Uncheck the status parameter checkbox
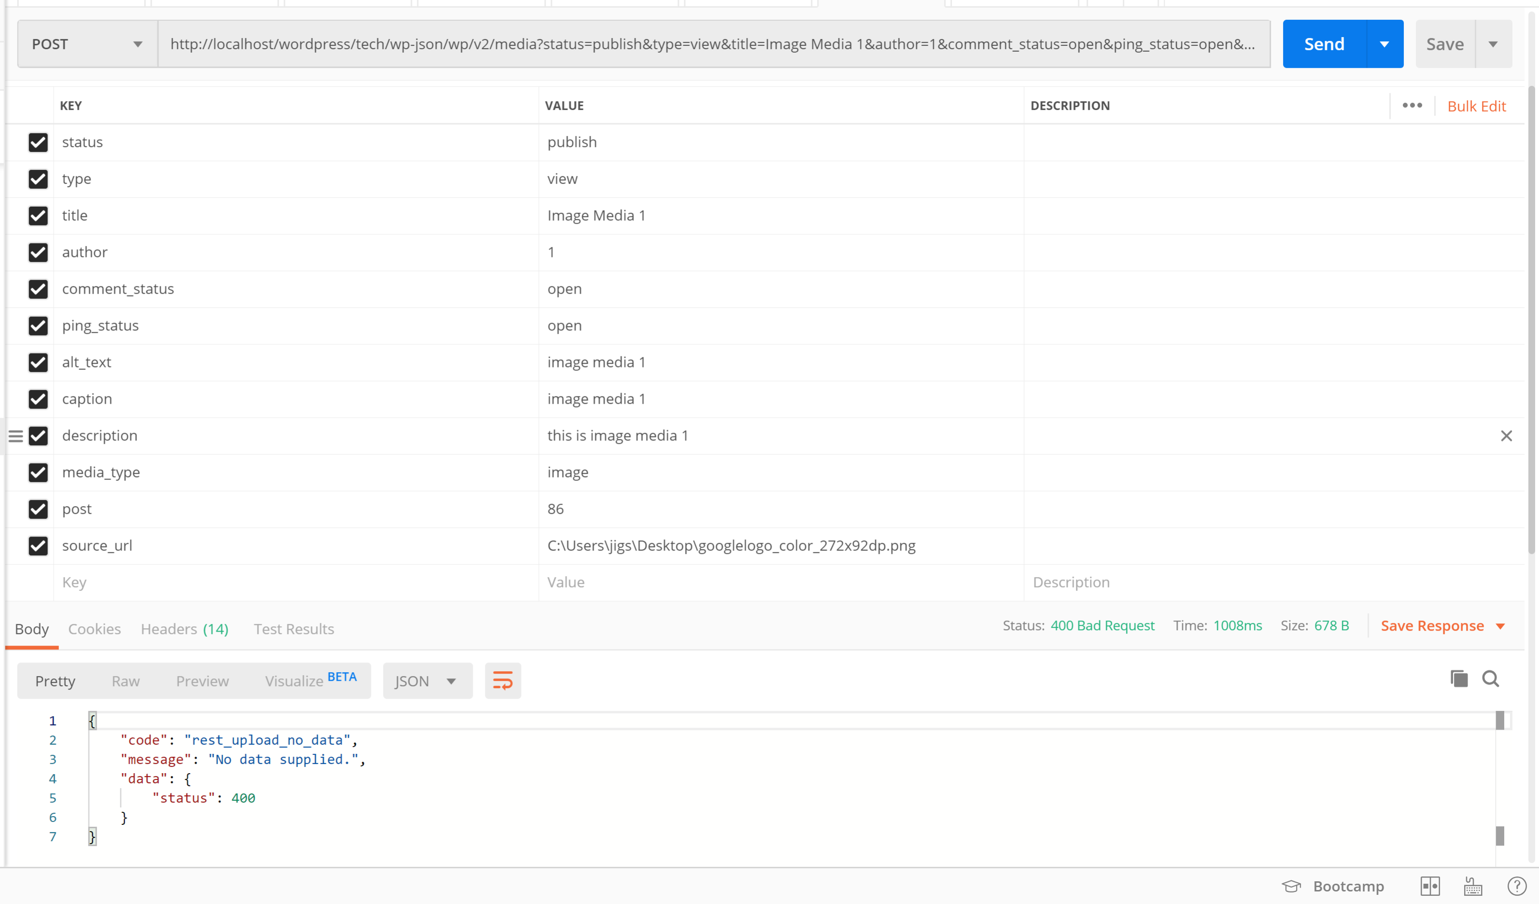This screenshot has height=904, width=1539. coord(38,142)
